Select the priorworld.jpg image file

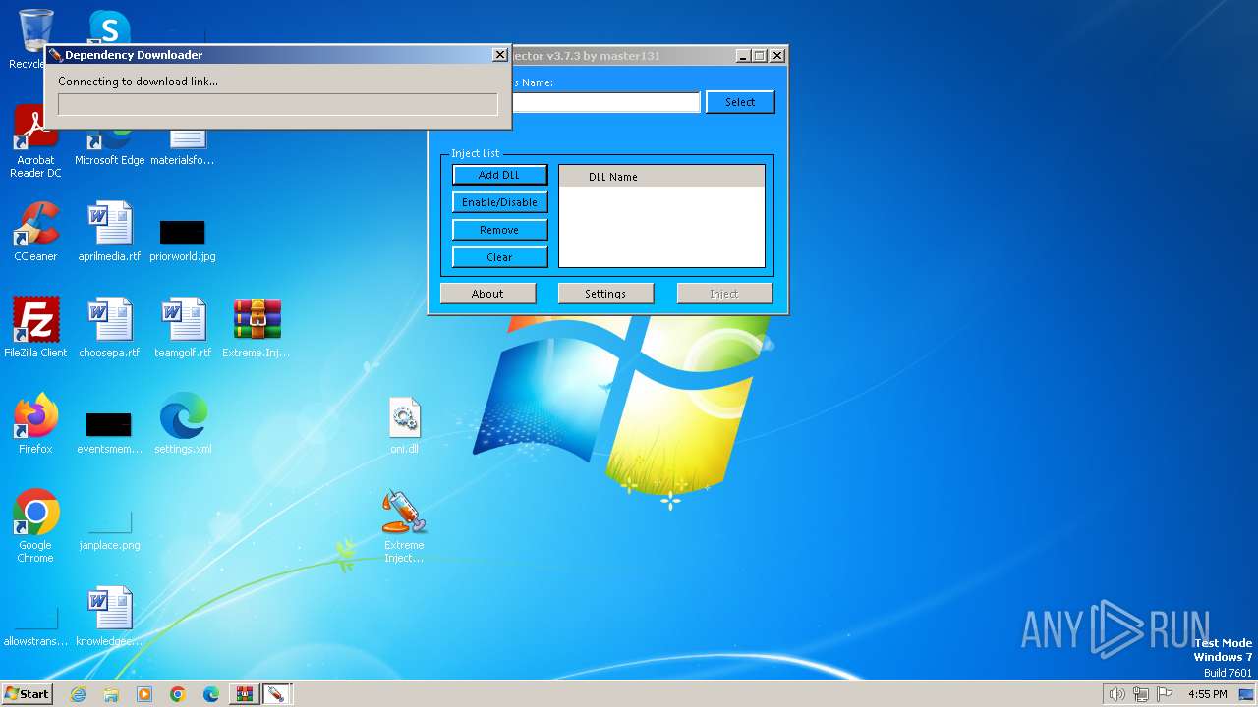(183, 242)
